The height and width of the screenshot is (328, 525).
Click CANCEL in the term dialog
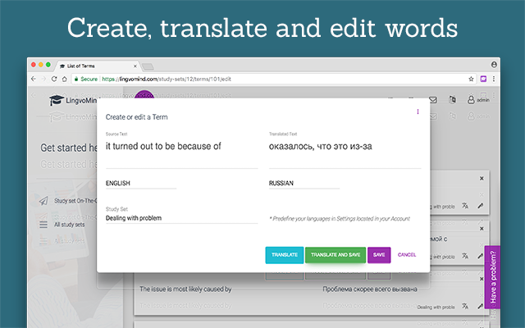[x=407, y=255]
